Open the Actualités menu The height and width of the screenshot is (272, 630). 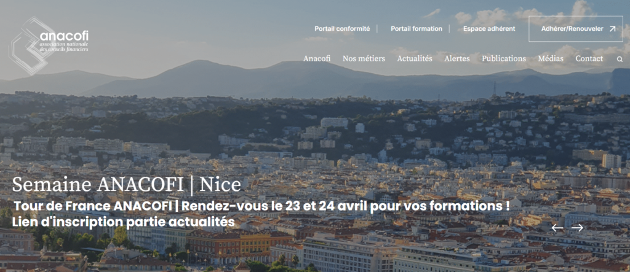click(415, 59)
